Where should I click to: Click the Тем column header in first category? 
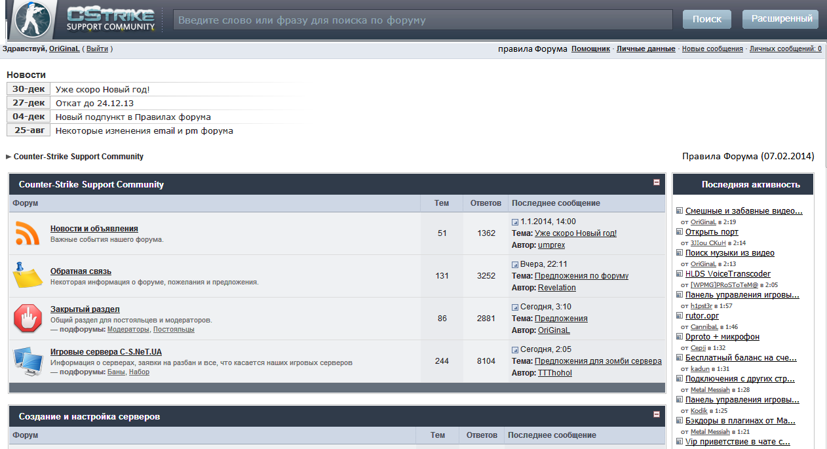tap(442, 203)
